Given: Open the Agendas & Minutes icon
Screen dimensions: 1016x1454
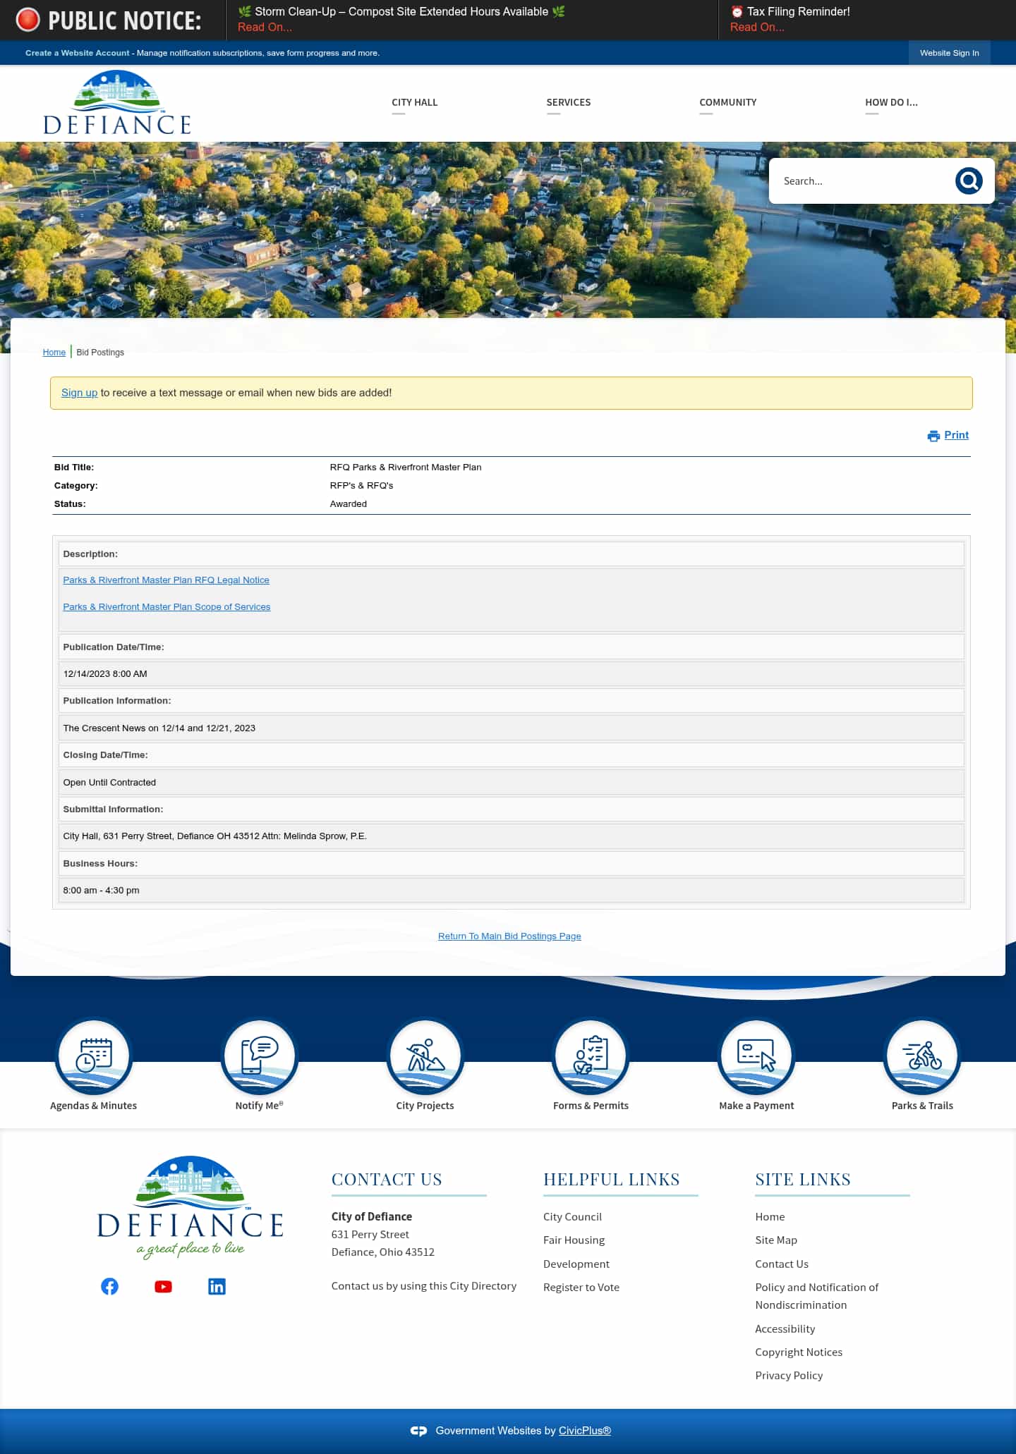Looking at the screenshot, I should tap(94, 1056).
